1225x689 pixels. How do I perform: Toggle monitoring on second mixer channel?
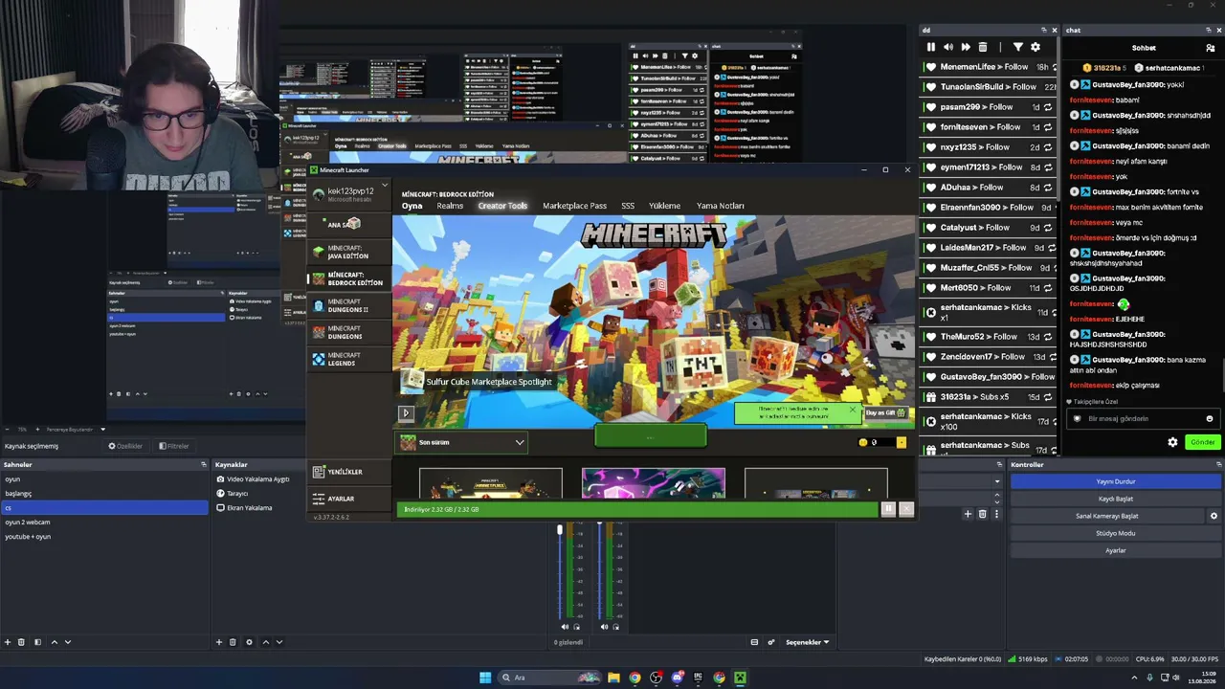(x=615, y=627)
